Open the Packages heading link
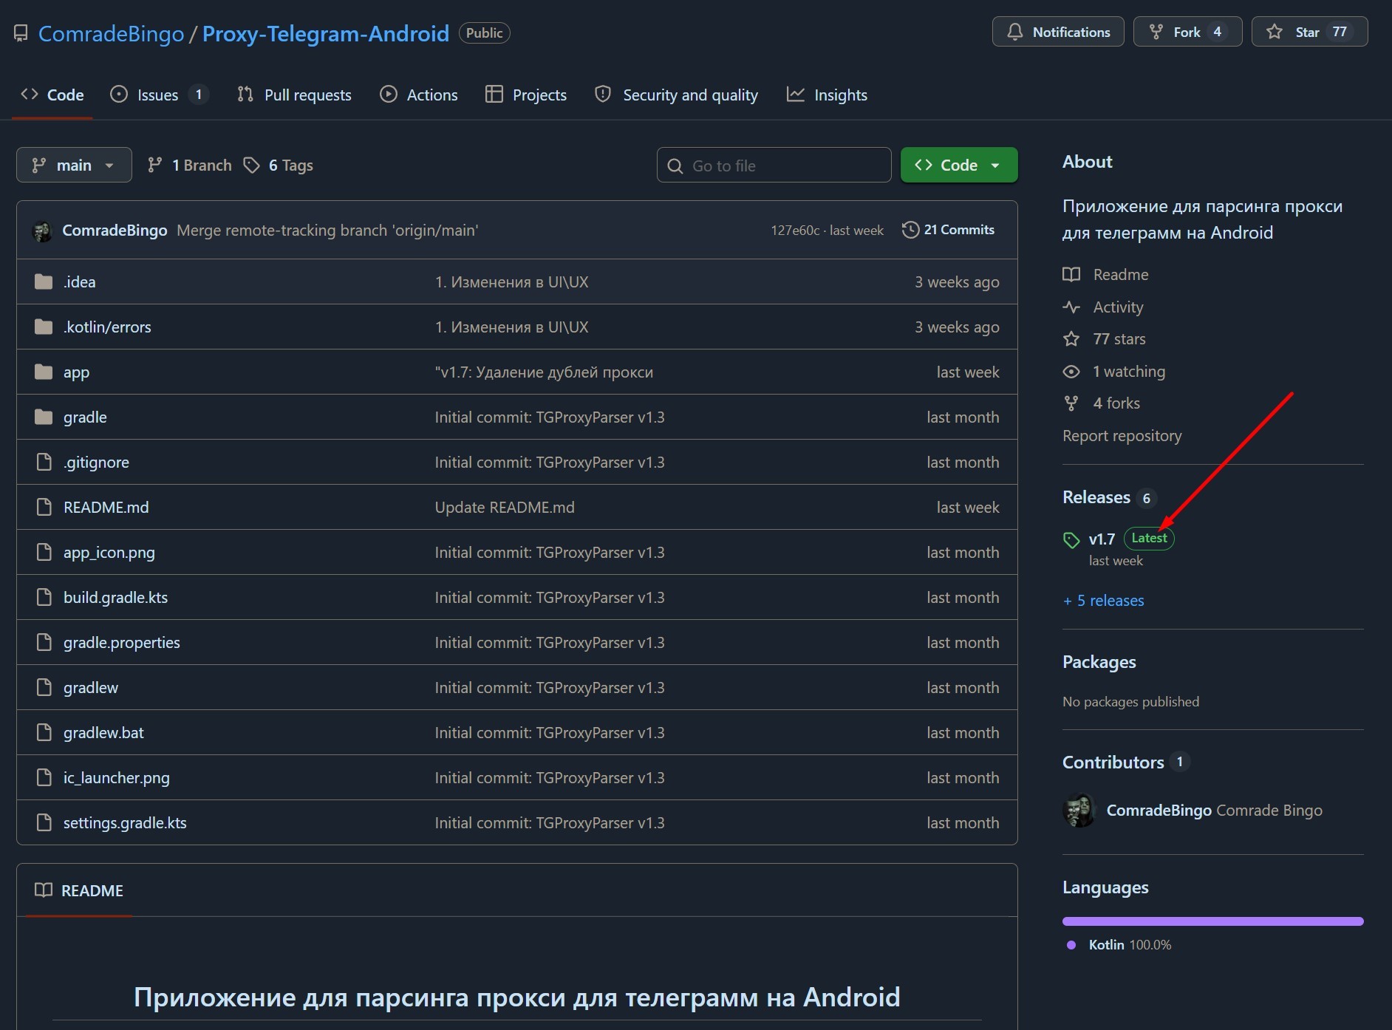Viewport: 1392px width, 1030px height. click(1099, 662)
